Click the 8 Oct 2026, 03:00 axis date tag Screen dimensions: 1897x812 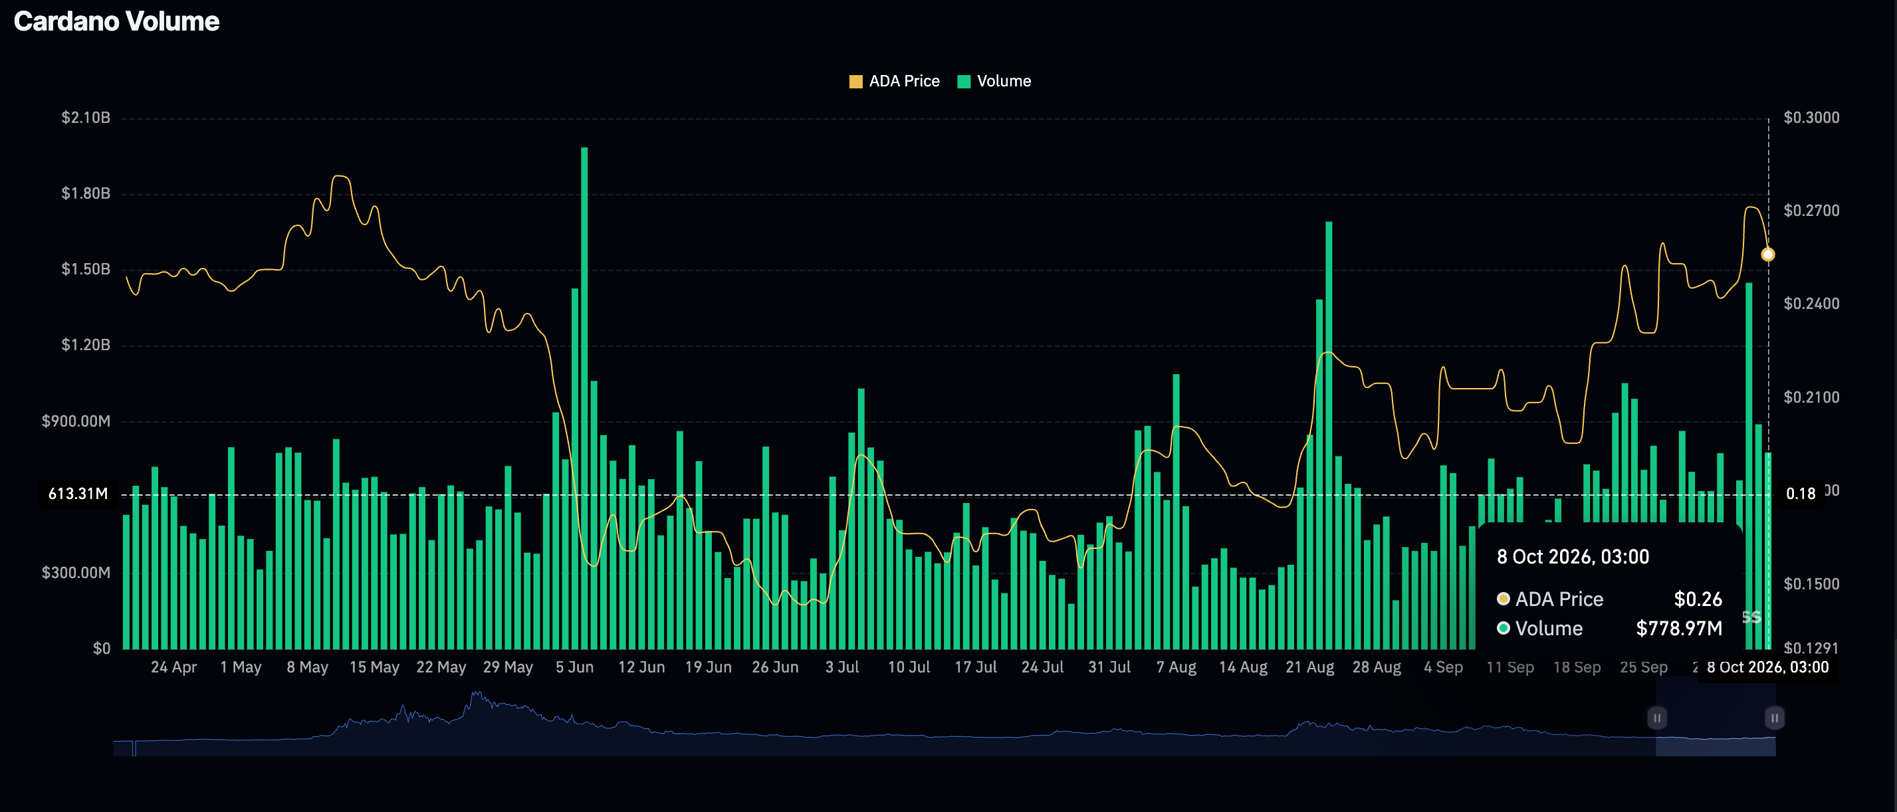pos(1767,667)
